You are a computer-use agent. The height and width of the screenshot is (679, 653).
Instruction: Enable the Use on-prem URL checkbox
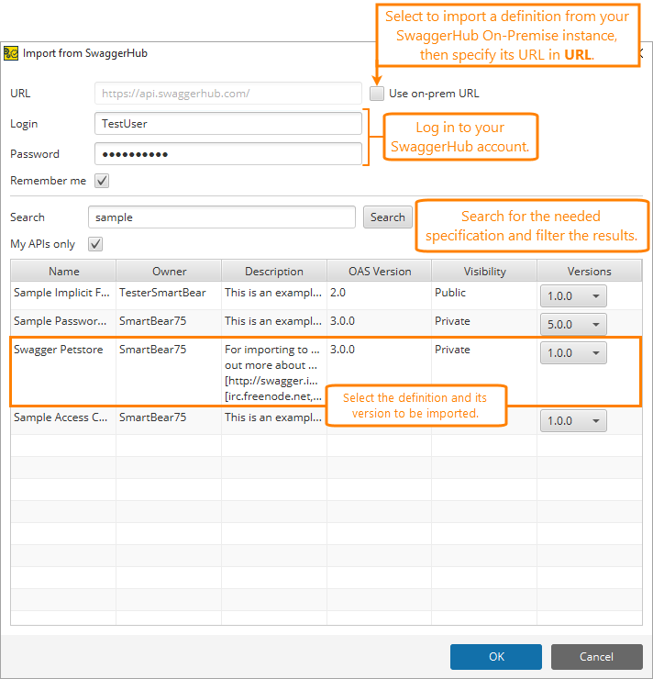pyautogui.click(x=376, y=93)
